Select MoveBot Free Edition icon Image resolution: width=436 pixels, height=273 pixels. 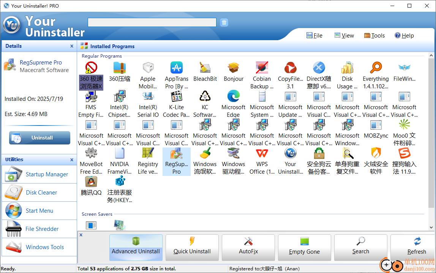point(91,153)
